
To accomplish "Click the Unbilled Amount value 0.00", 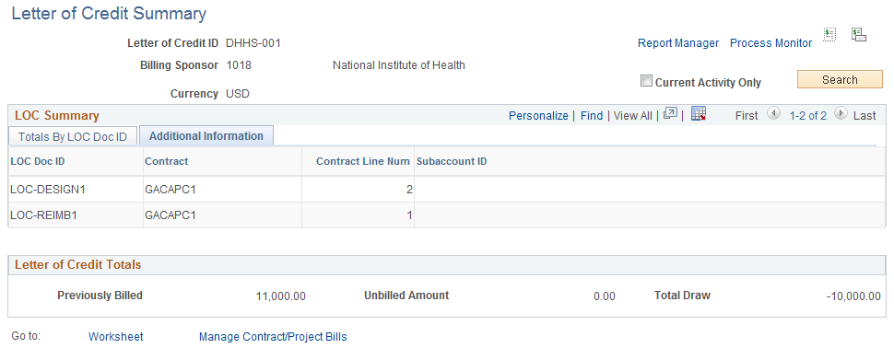I will tap(605, 296).
